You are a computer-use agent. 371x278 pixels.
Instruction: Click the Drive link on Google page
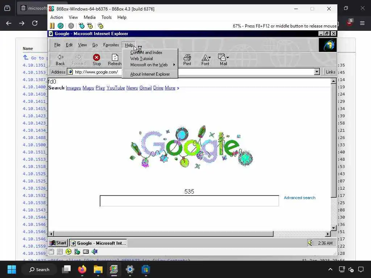(158, 88)
